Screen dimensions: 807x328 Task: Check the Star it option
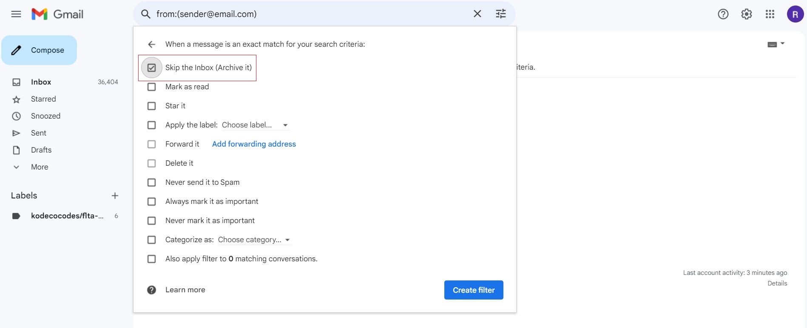pyautogui.click(x=152, y=106)
